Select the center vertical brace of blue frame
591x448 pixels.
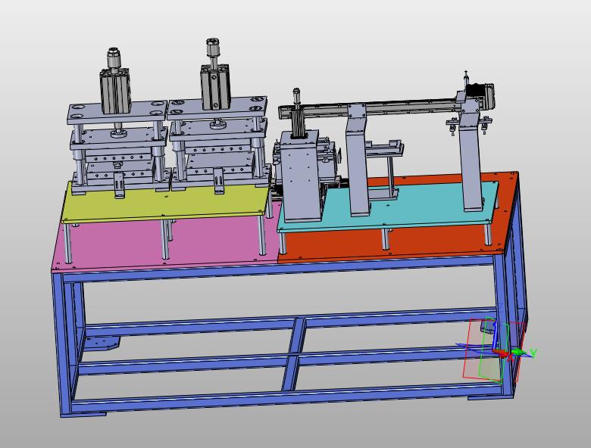point(295,354)
